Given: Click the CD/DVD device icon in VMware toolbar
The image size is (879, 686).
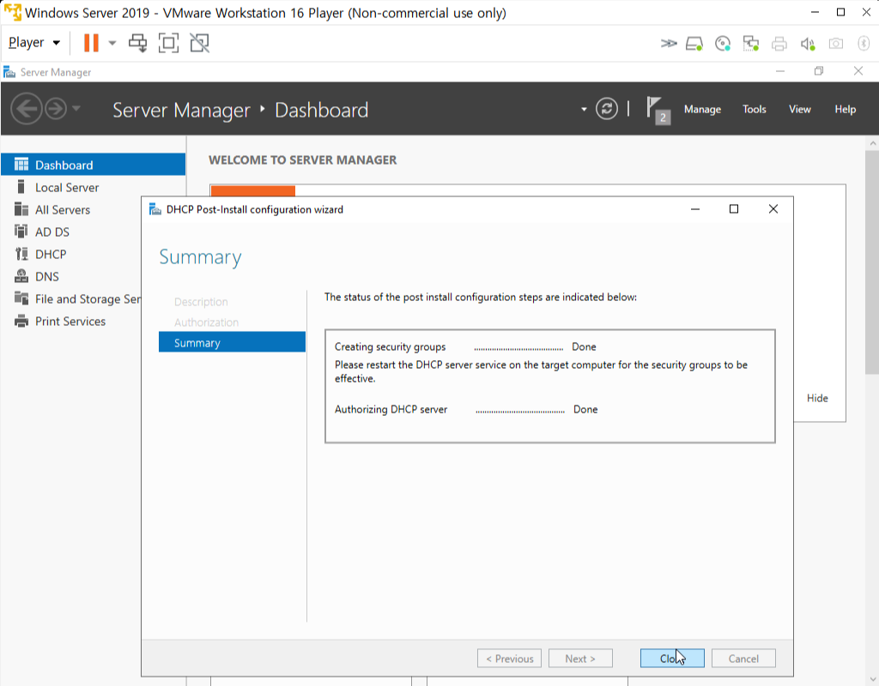Looking at the screenshot, I should tap(723, 44).
